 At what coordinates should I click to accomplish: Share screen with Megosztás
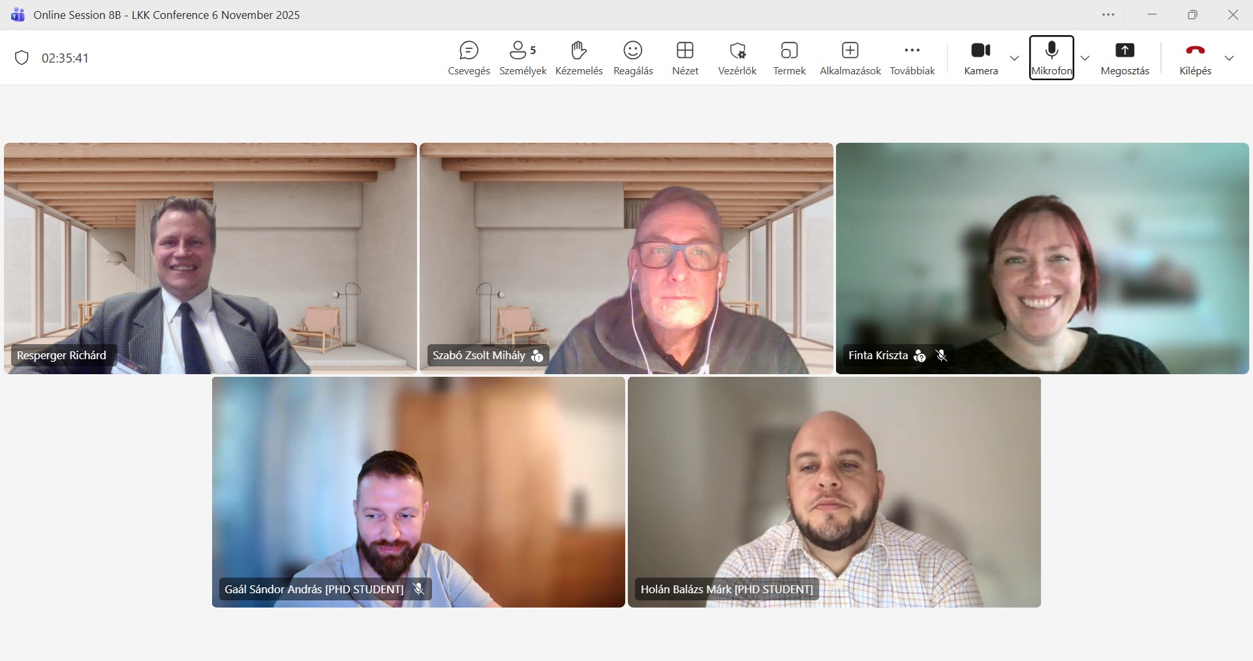[x=1124, y=58]
